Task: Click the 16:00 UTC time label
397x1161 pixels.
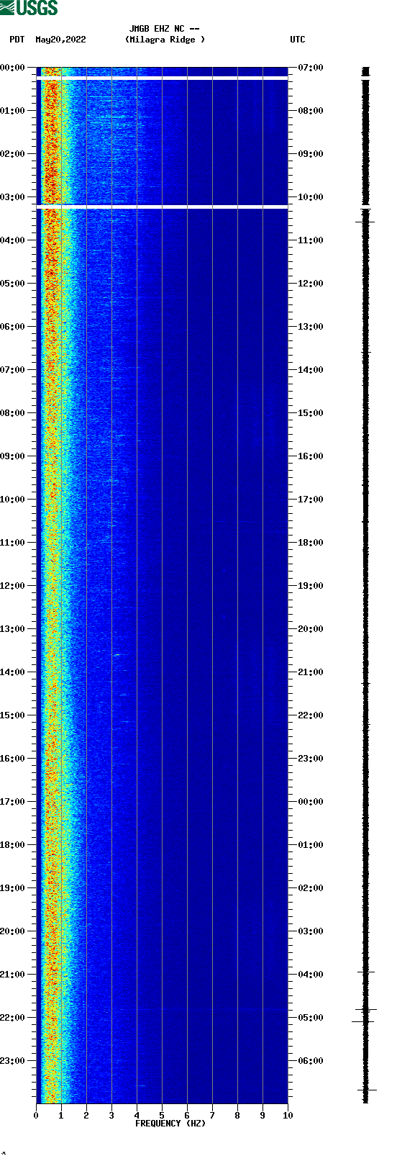Action: [x=311, y=456]
